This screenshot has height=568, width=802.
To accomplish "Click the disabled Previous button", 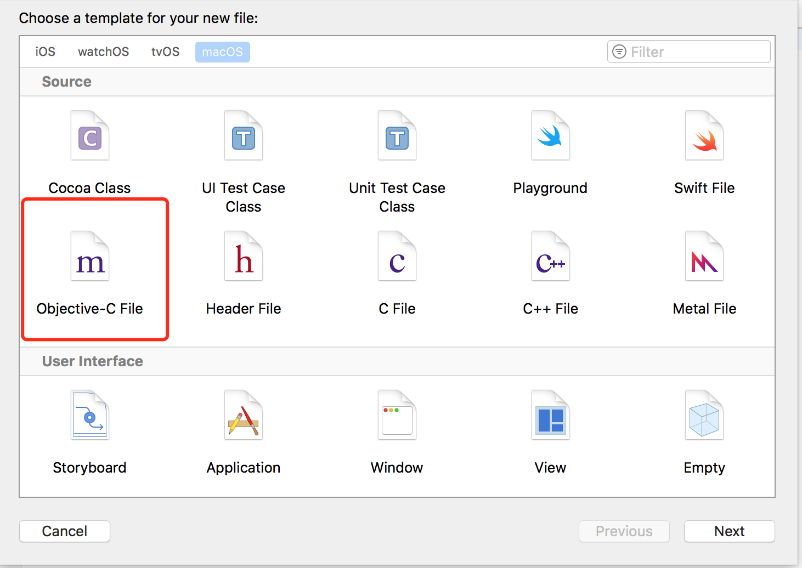I will pyautogui.click(x=624, y=531).
